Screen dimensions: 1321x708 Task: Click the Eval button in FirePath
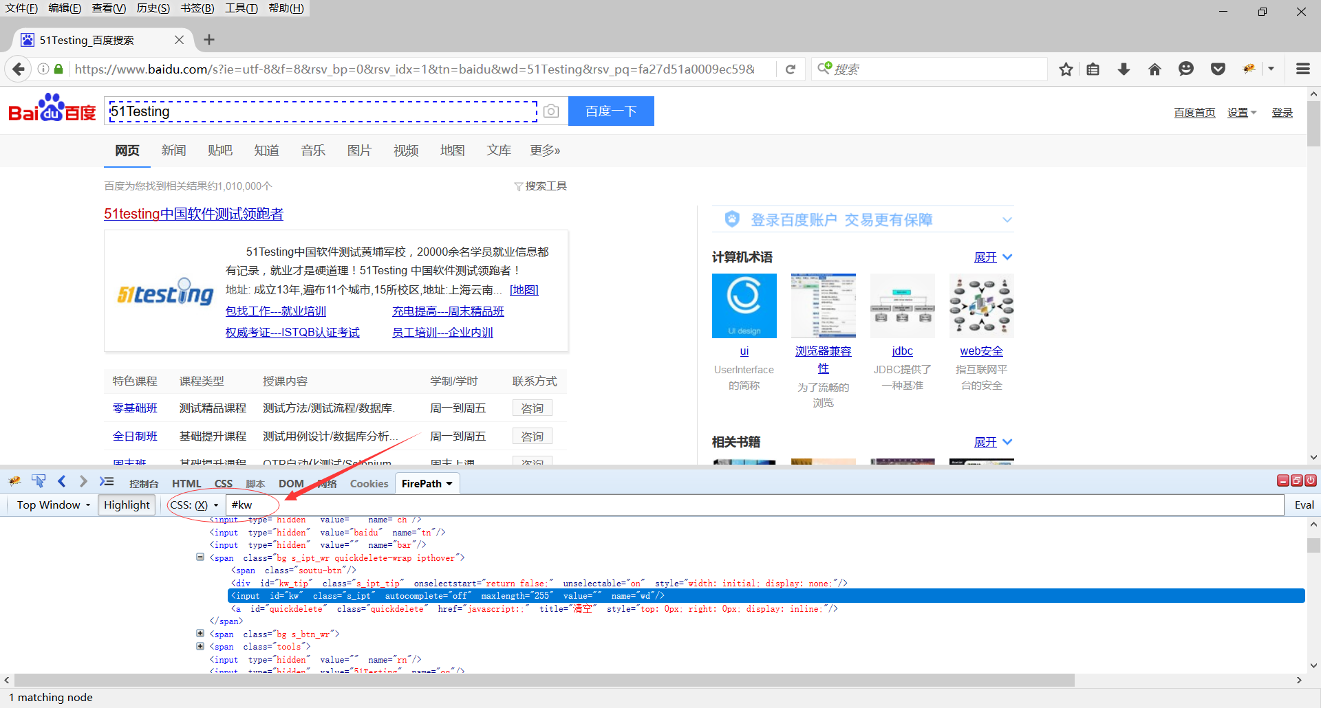1304,505
